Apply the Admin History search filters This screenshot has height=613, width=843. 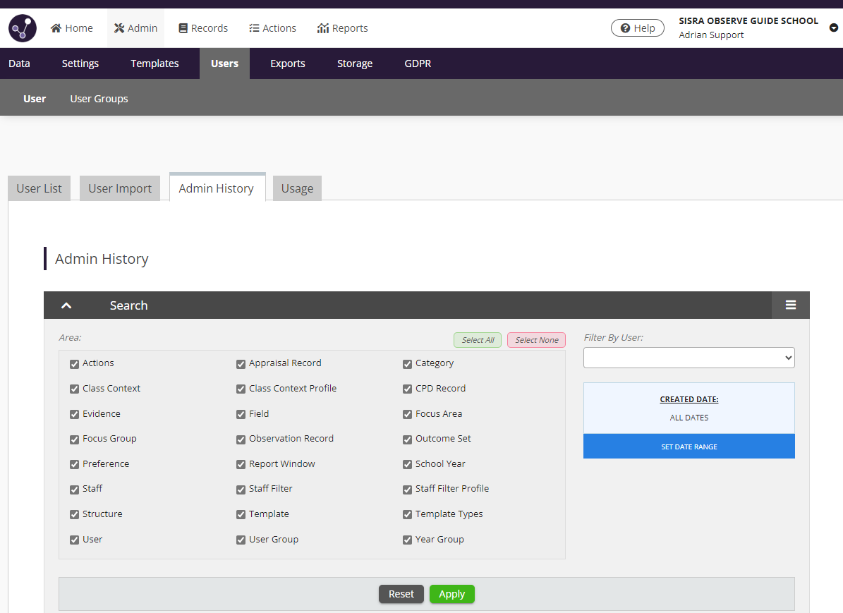(x=451, y=594)
